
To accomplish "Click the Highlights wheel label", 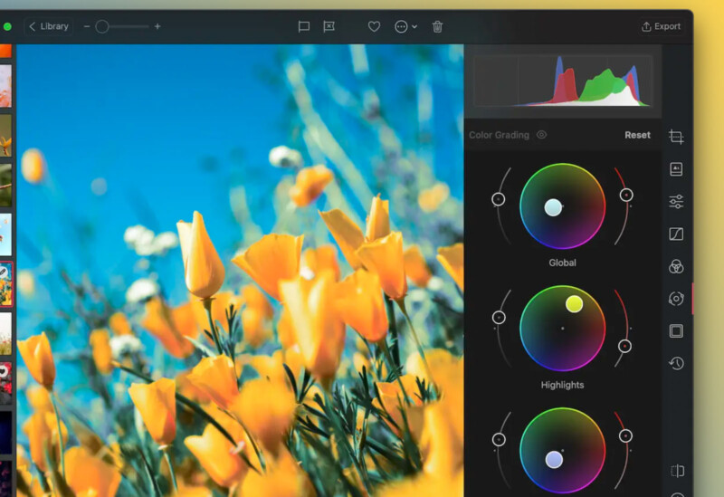I will click(562, 385).
